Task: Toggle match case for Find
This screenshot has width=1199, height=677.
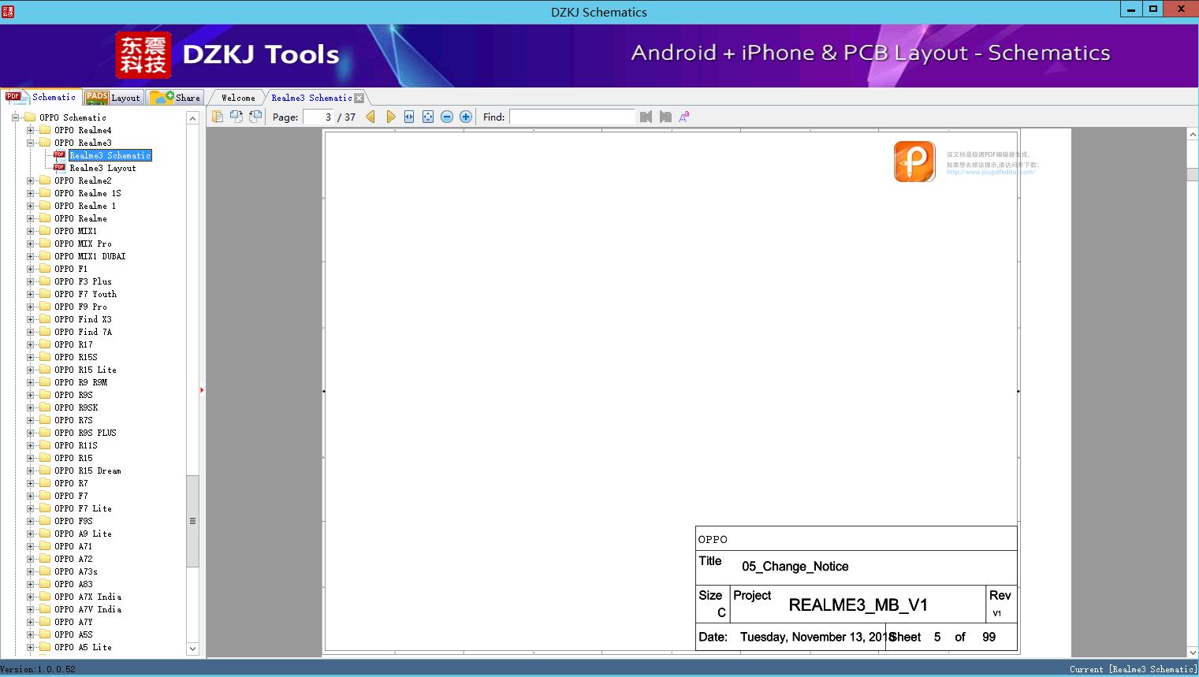Action: pyautogui.click(x=684, y=117)
